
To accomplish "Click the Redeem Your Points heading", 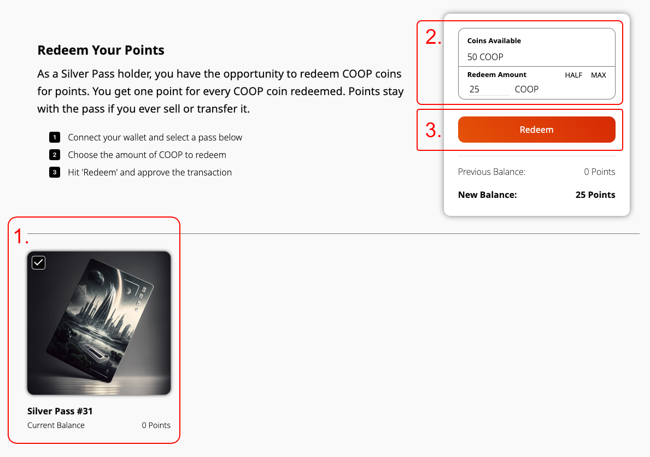I will (101, 50).
